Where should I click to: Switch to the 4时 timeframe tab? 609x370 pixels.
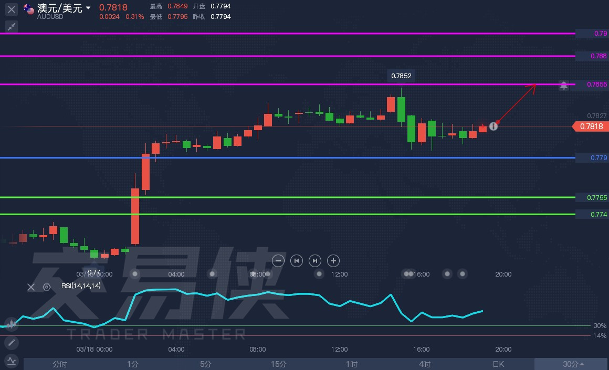pyautogui.click(x=425, y=364)
